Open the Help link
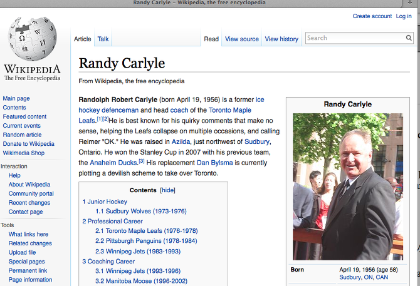The width and height of the screenshot is (420, 286). click(14, 175)
